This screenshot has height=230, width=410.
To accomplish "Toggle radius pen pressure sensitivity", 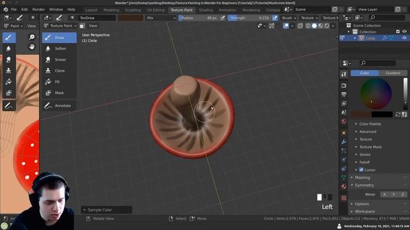I will (222, 18).
